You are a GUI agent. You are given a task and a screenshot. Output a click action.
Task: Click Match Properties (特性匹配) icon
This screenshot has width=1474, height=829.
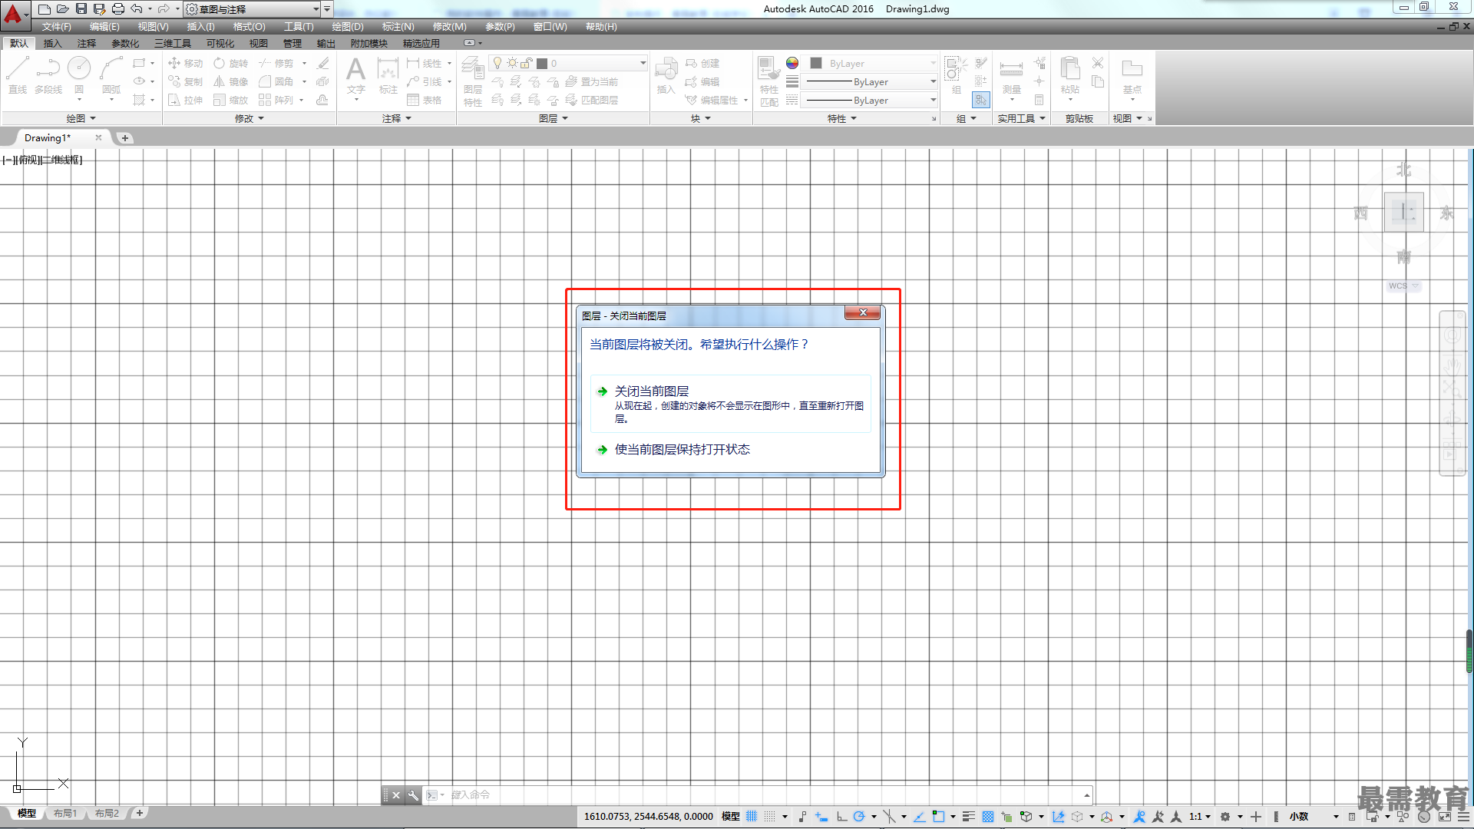768,81
